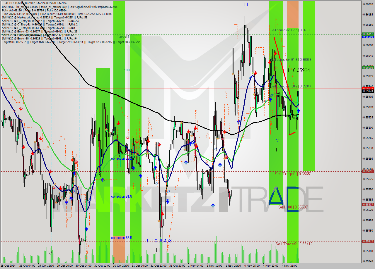Click the 'Sell Target2 | 0.65412' label
The width and height of the screenshot is (375, 269).
coord(294,244)
